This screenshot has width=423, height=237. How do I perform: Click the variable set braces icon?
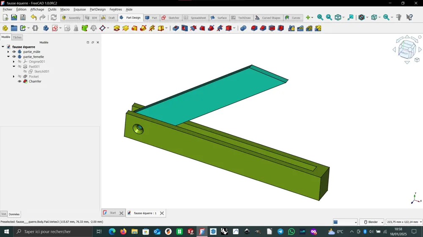click(35, 28)
